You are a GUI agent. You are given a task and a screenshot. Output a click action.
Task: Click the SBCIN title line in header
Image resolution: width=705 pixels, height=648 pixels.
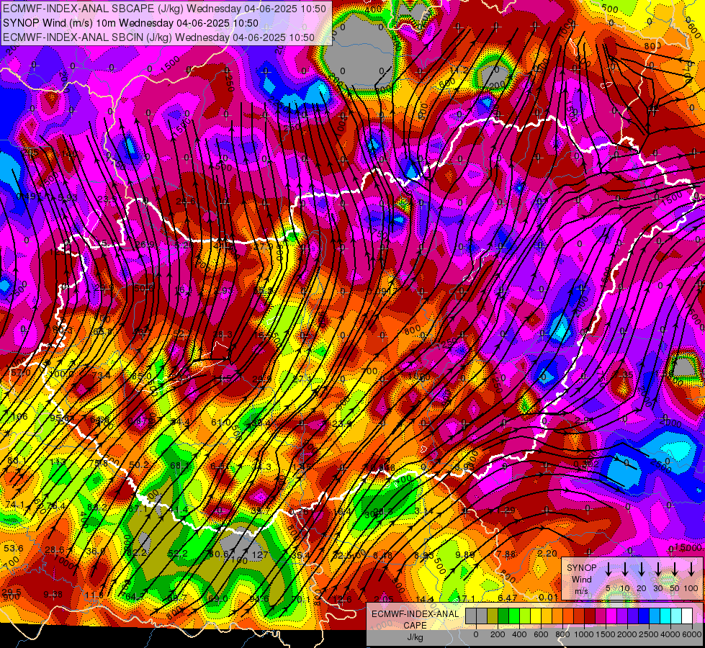click(x=158, y=37)
